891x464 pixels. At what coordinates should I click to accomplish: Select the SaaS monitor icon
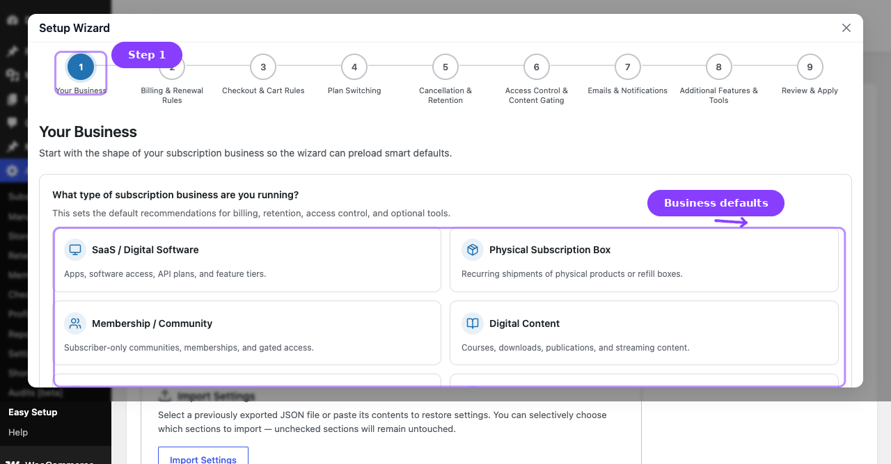pyautogui.click(x=75, y=250)
